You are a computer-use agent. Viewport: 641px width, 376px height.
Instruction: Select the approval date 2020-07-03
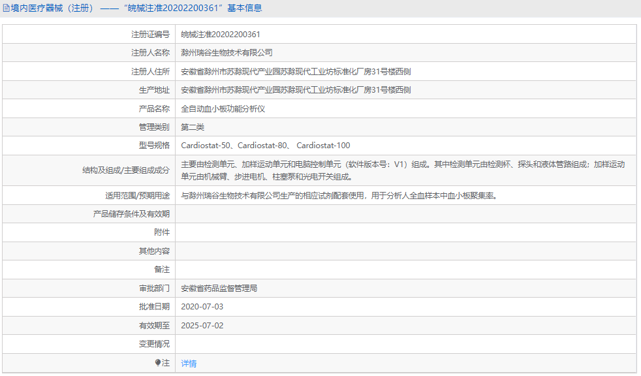[202, 307]
